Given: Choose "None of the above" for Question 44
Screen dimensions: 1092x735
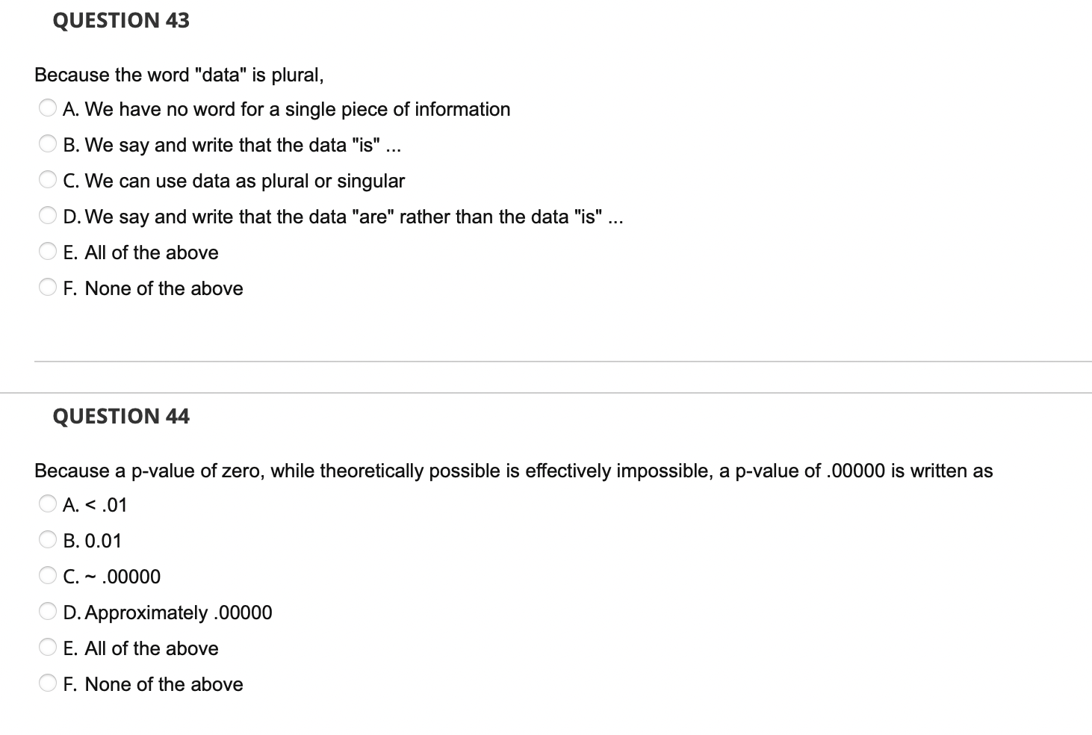Looking at the screenshot, I should pos(47,683).
